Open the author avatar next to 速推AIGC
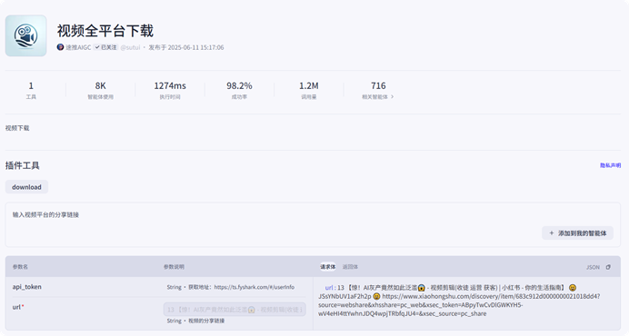This screenshot has width=629, height=336. (x=60, y=47)
